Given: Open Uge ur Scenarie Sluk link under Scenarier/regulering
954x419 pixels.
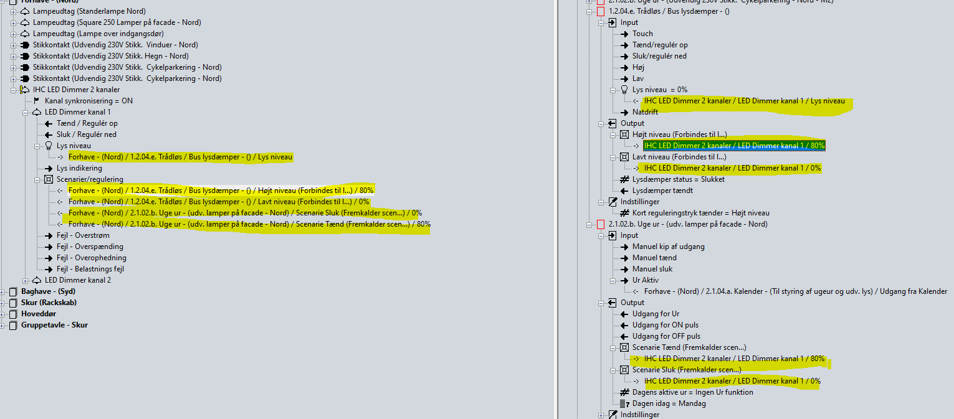Looking at the screenshot, I should click(245, 213).
